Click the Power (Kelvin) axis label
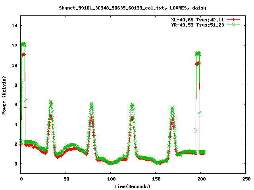 point(4,95)
